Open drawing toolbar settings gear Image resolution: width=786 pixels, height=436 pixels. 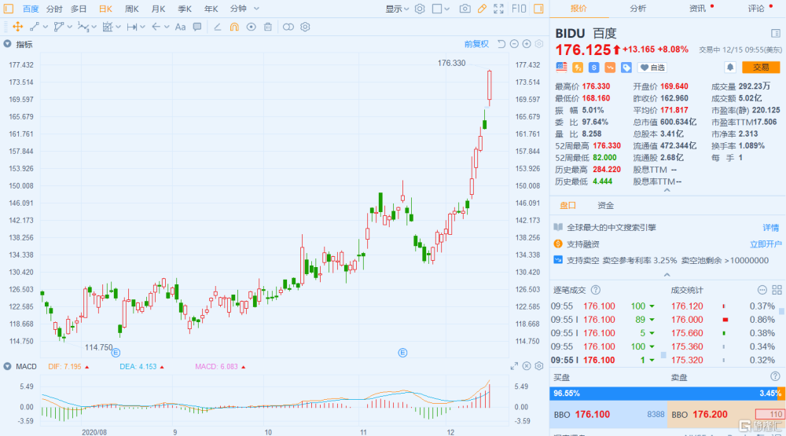point(305,27)
